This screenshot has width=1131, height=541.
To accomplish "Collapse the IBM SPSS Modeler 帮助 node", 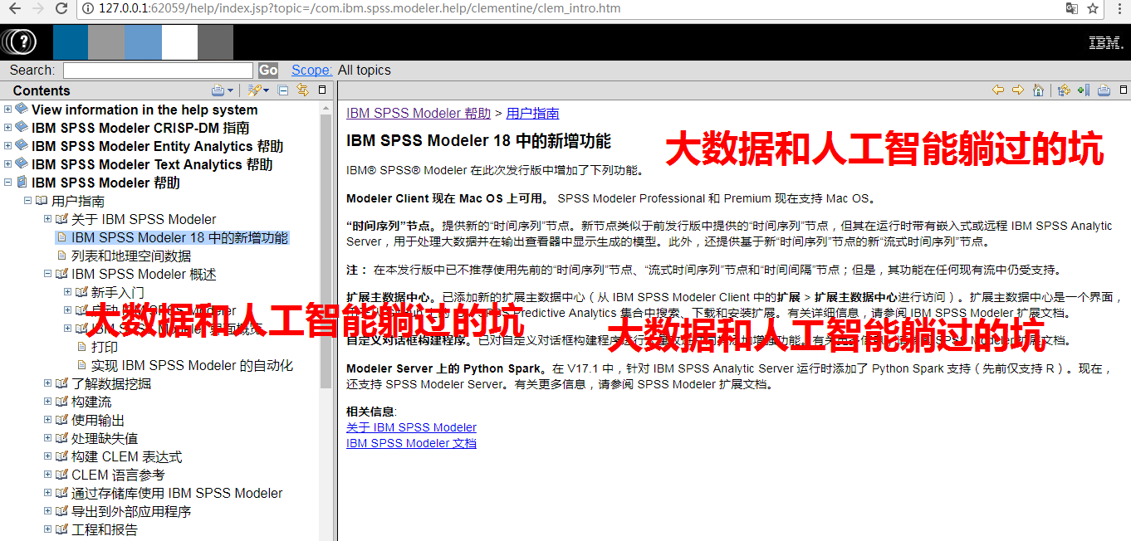I will (8, 183).
